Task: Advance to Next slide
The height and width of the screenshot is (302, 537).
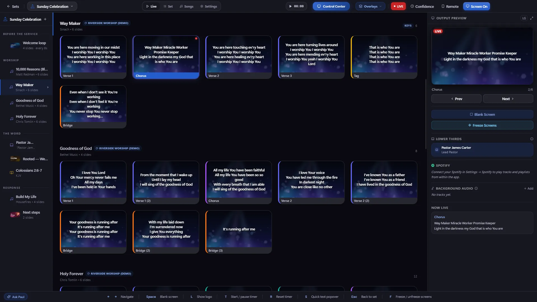Action: click(508, 99)
